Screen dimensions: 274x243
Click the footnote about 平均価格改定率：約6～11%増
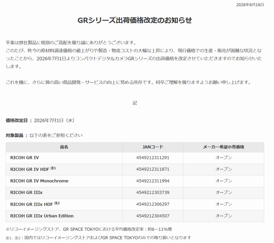coord(89,229)
